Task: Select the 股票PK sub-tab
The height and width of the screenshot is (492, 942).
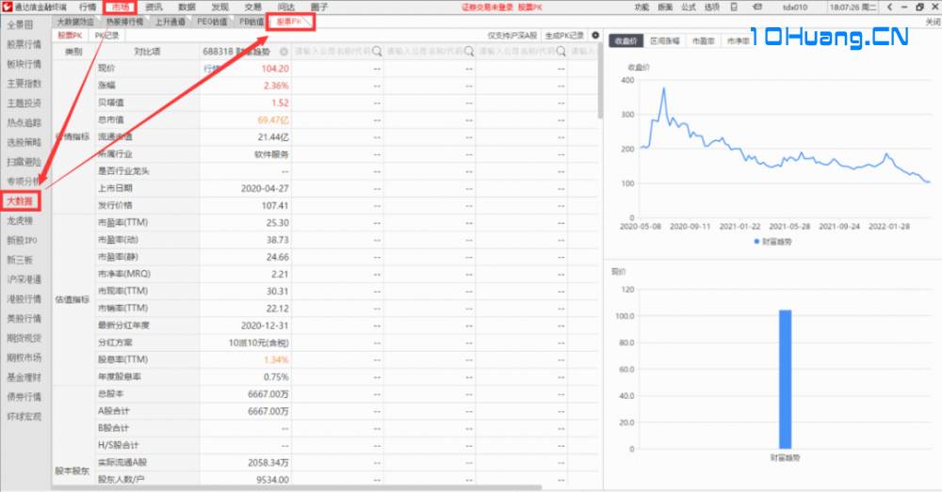Action: (x=70, y=36)
